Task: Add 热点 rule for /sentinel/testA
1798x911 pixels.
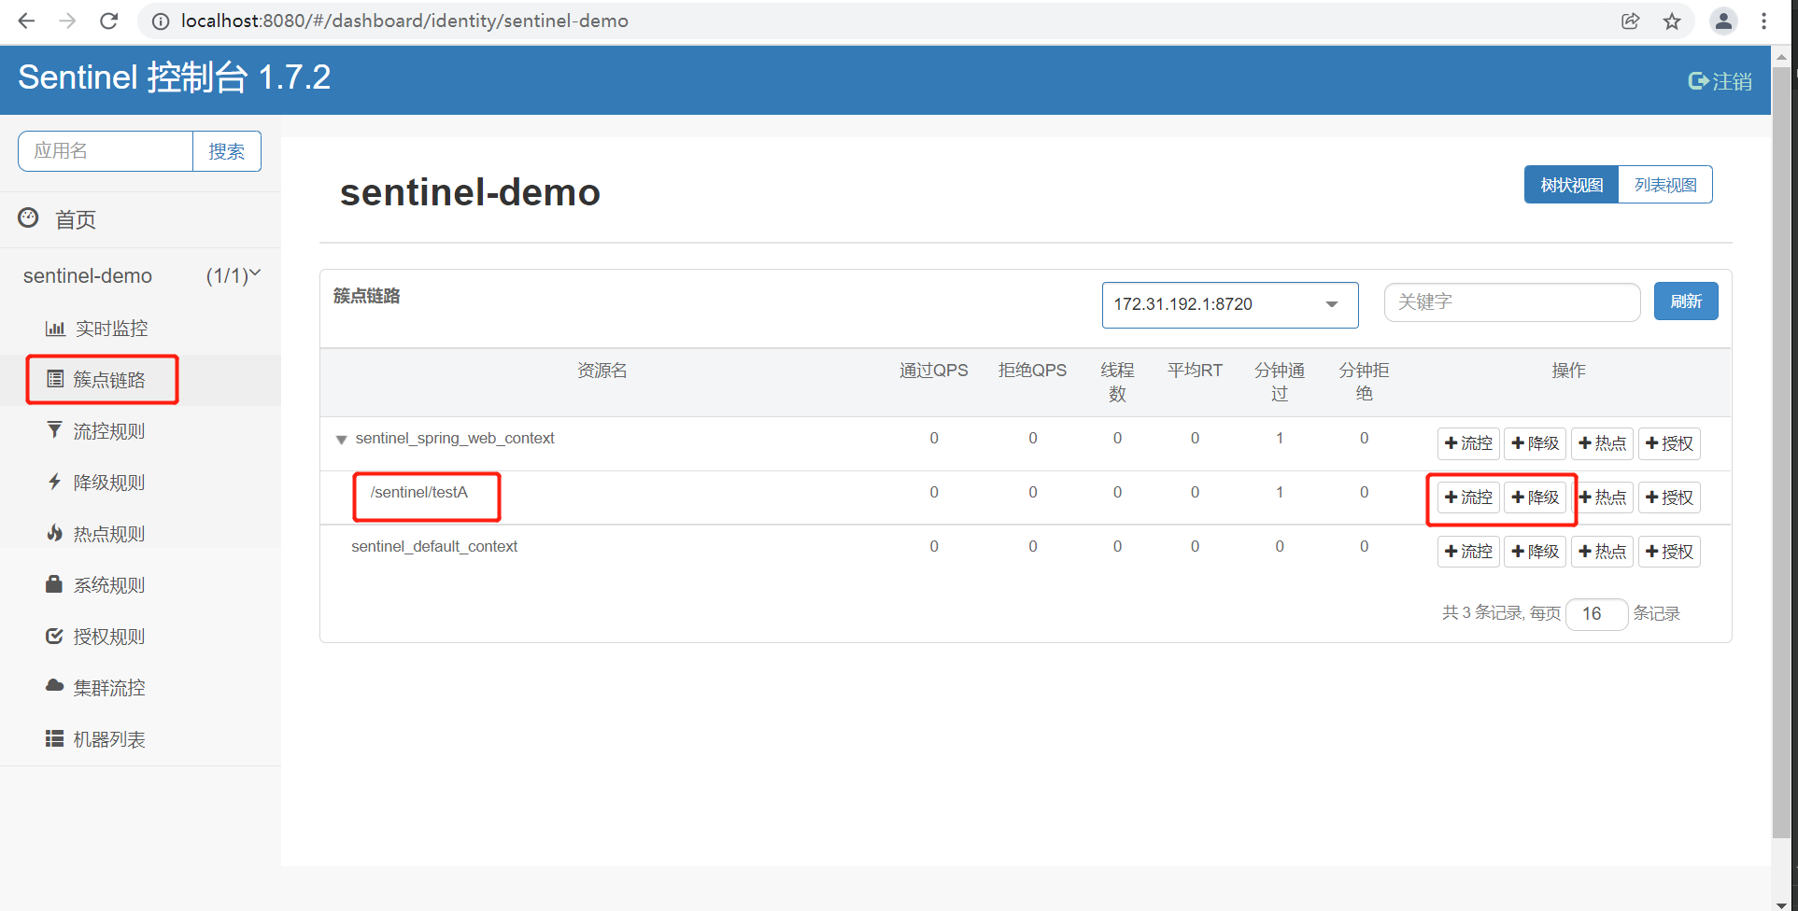Action: click(1603, 498)
